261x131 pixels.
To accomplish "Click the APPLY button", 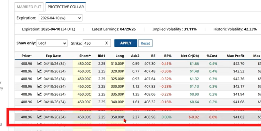I will (126, 43).
